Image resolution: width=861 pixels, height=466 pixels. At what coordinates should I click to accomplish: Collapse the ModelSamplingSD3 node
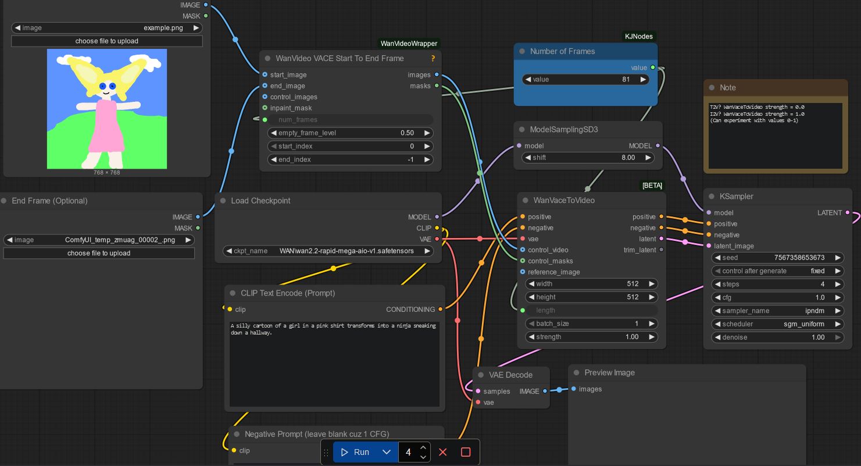(522, 129)
